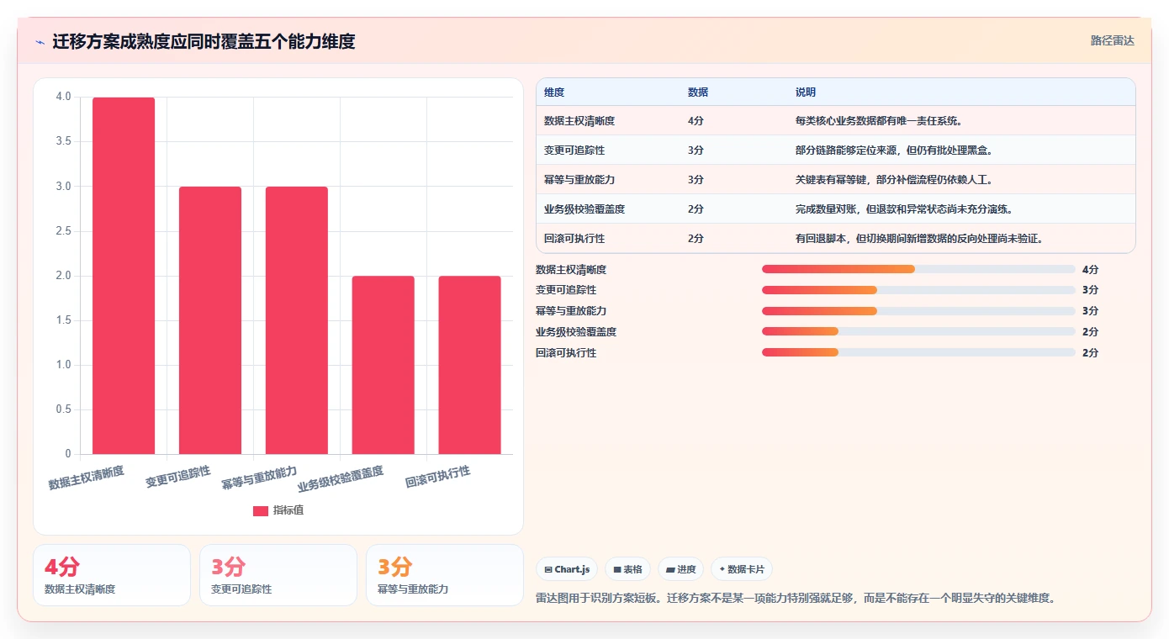This screenshot has width=1169, height=639.
Task: Click the page title 迁移方案成熟度应同时覆盖五个能力维度
Action: 204,42
